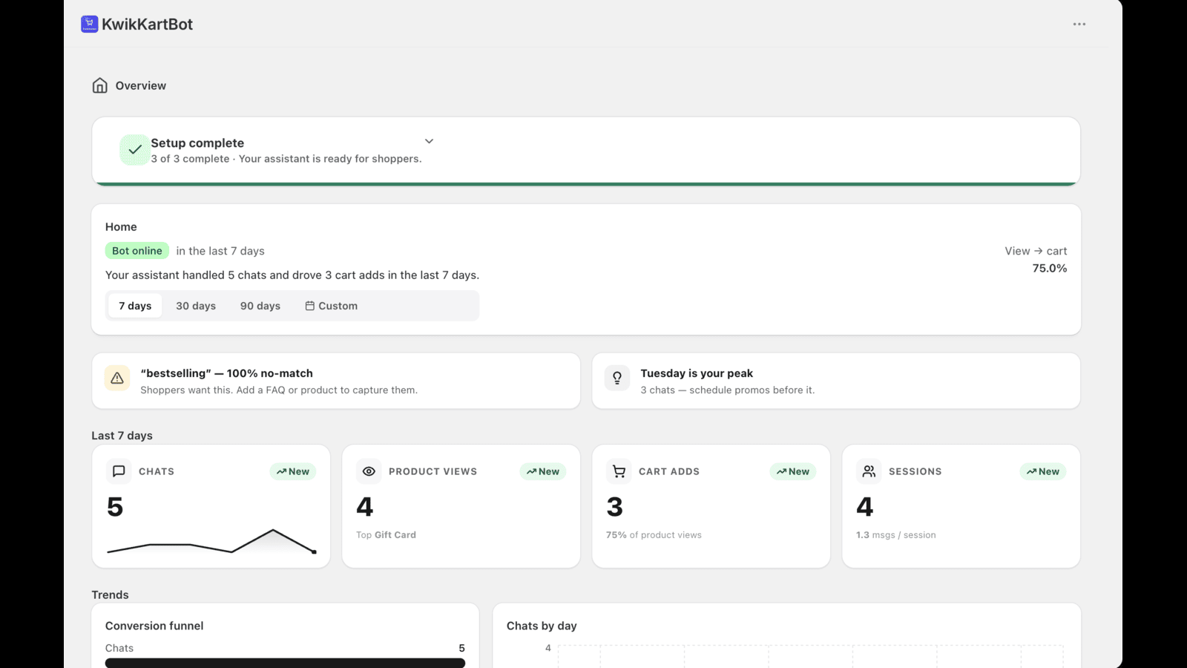The image size is (1187, 668).
Task: Click the Chats sparkline chart
Action: coord(211,542)
